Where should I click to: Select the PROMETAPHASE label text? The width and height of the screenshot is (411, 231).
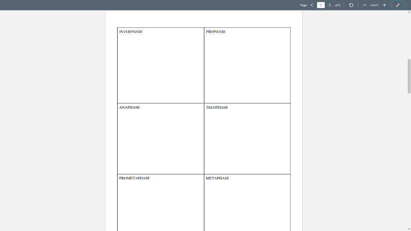pyautogui.click(x=134, y=178)
